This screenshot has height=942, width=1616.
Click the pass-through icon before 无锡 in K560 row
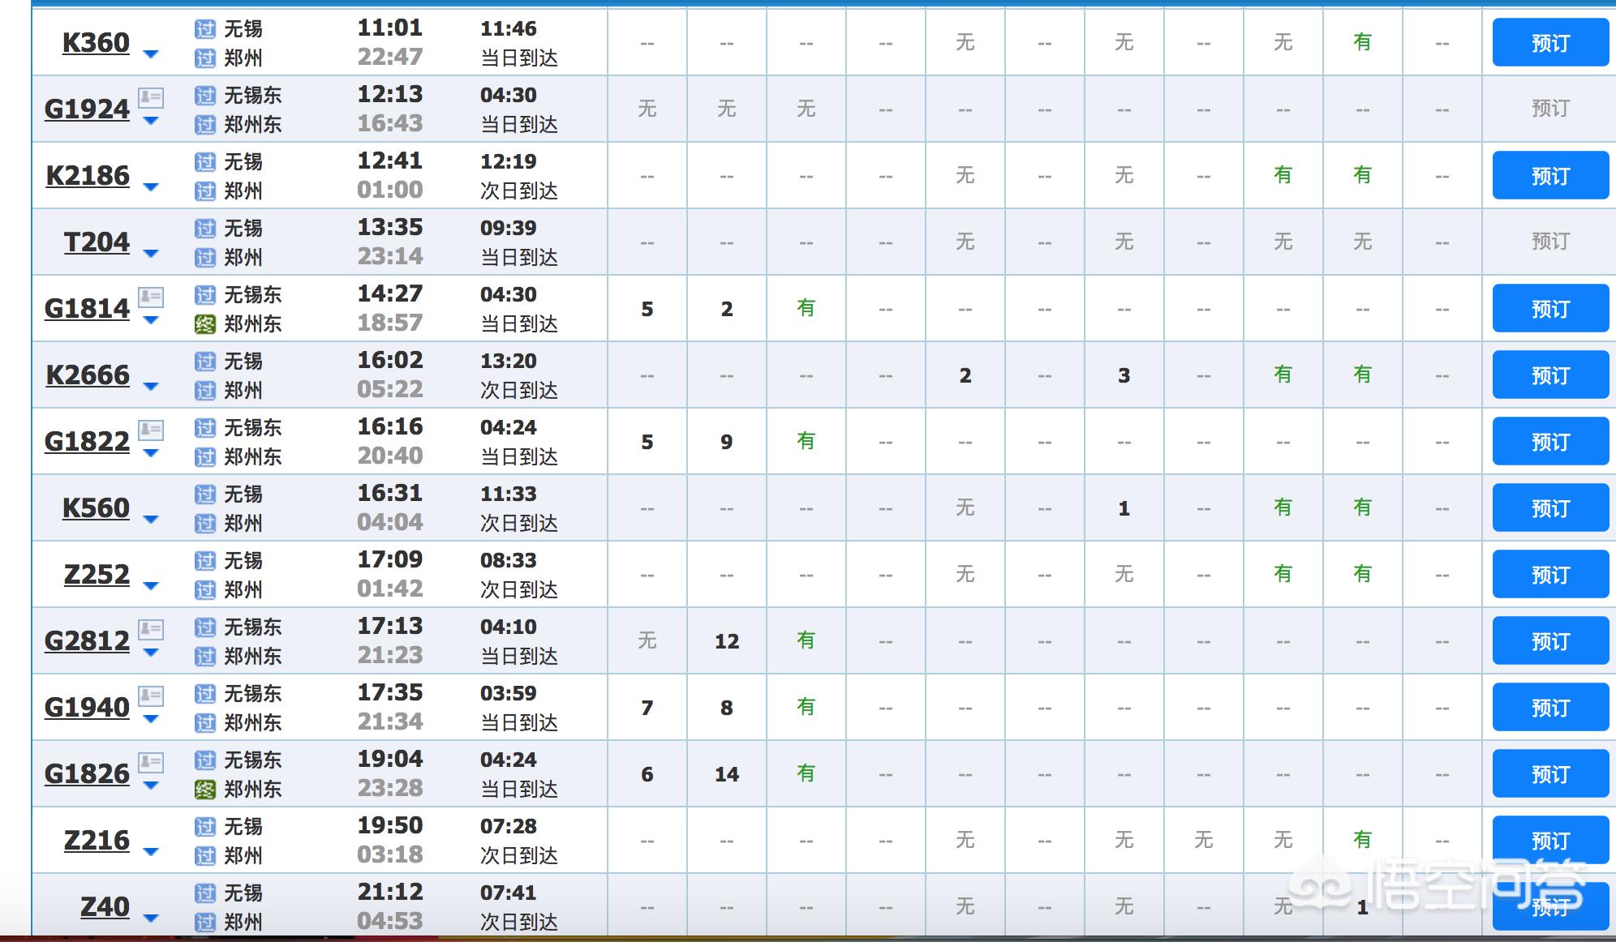point(205,495)
